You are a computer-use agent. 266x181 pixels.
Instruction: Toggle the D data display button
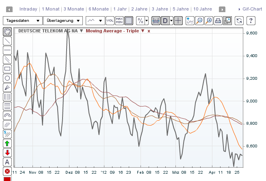pos(165,21)
